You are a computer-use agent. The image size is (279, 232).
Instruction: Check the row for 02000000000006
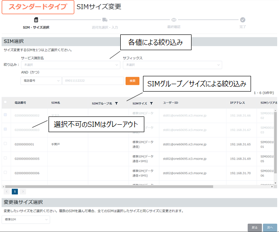[5, 172]
